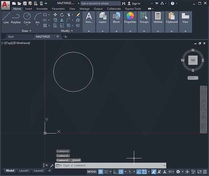The width and height of the screenshot is (209, 176).
Task: Open the Layers panel
Action: tap(102, 22)
